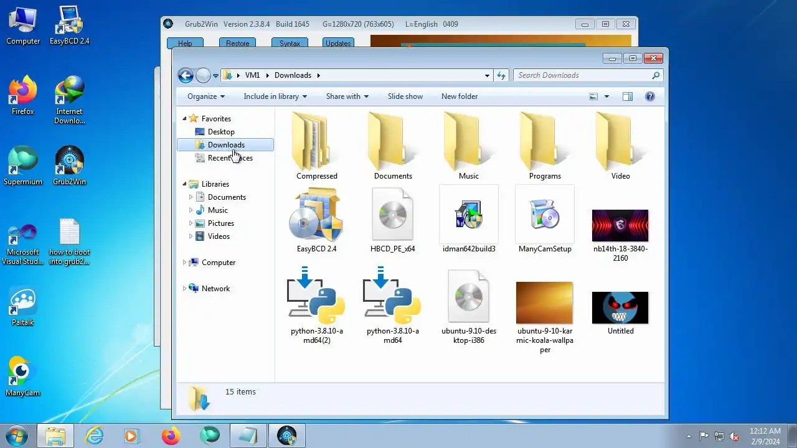Viewport: 797px width, 448px height.
Task: Select the ubuntu-9-10-karmic-koala-wallpaper thumbnail
Action: (x=544, y=303)
